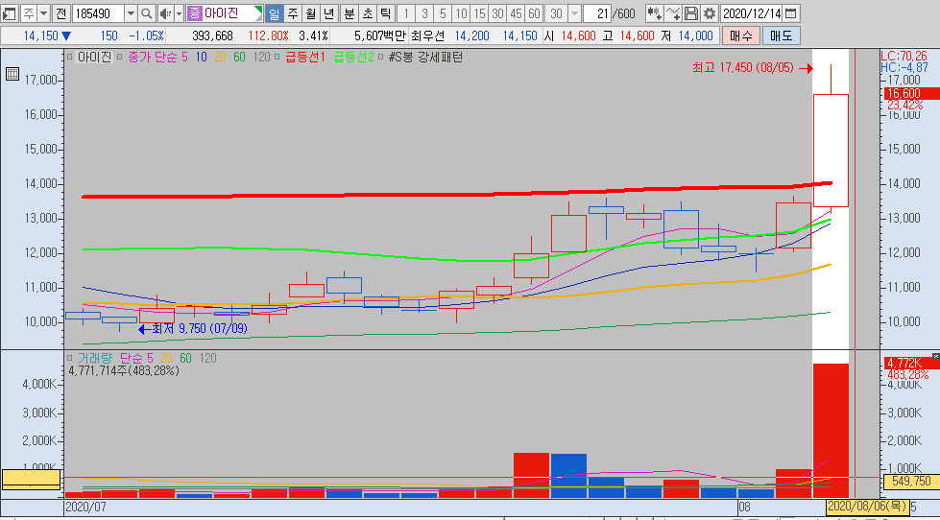This screenshot has height=520, width=940.
Task: Choose the 3 interval button
Action: coord(424,13)
